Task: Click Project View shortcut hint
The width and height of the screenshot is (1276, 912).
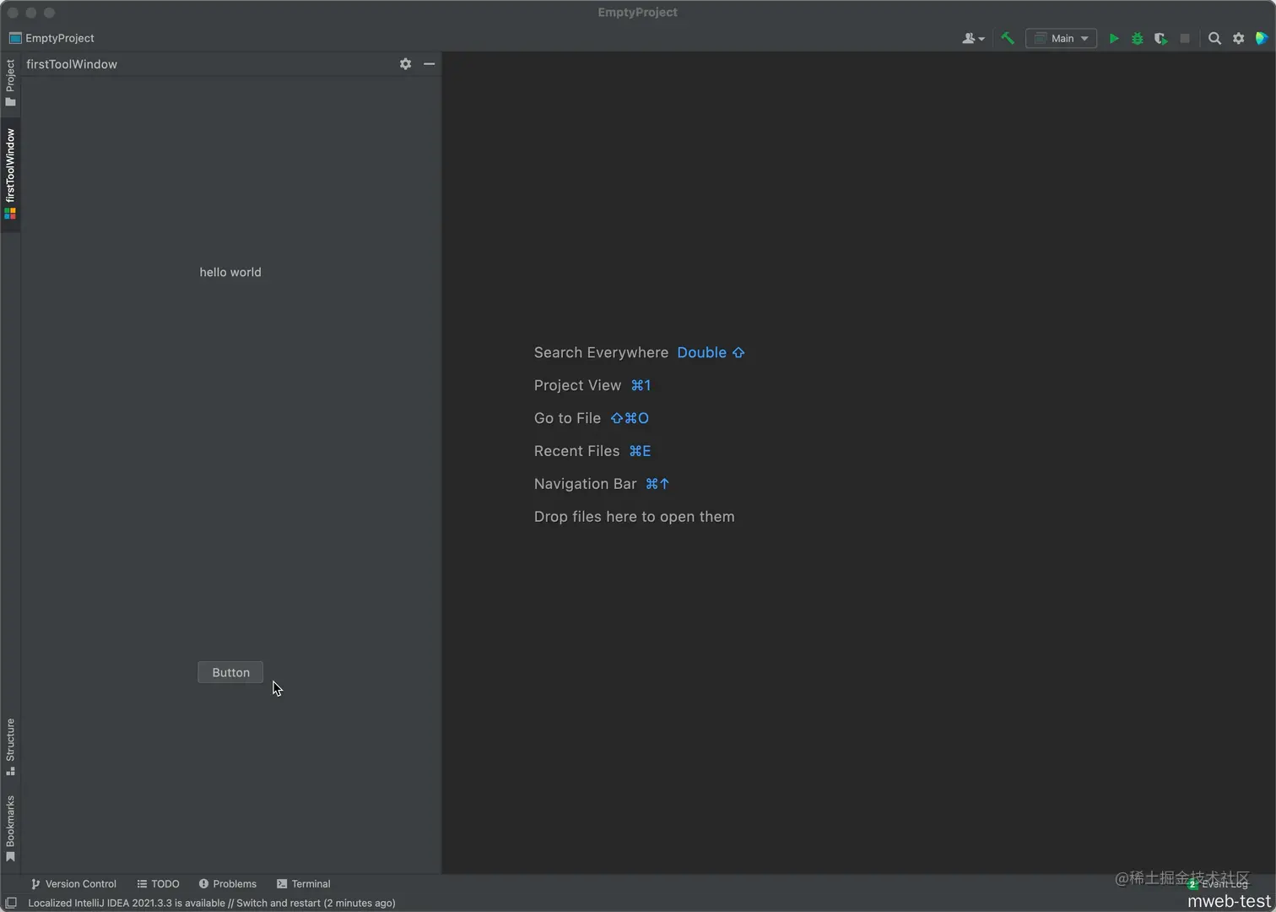Action: 592,385
